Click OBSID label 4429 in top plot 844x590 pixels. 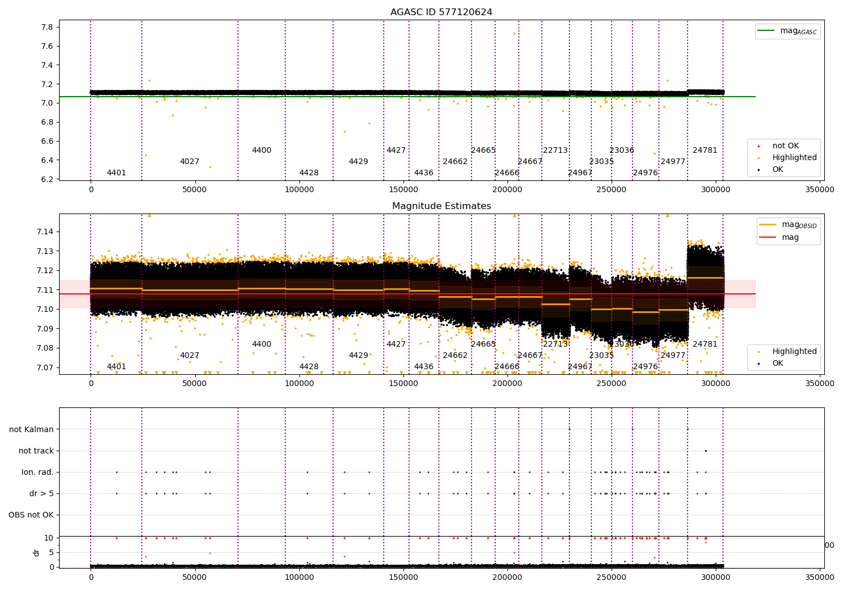[x=358, y=162]
